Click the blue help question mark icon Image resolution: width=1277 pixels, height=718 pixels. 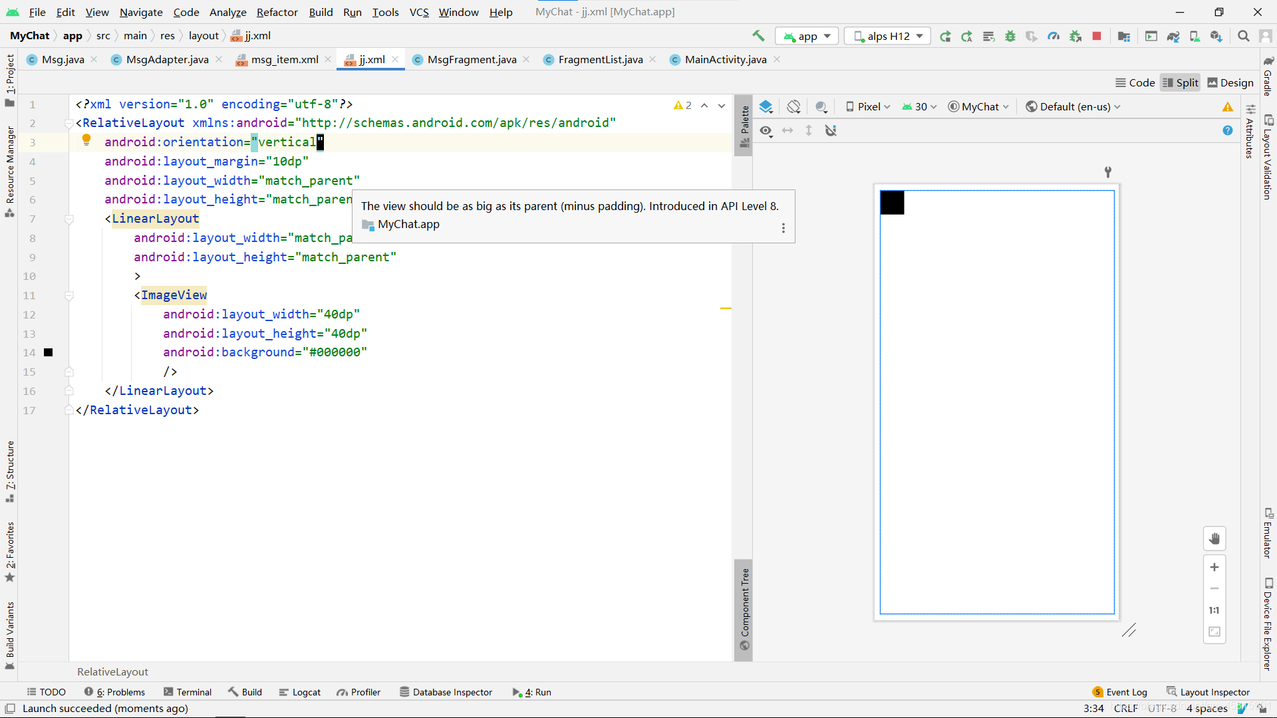pos(1228,130)
